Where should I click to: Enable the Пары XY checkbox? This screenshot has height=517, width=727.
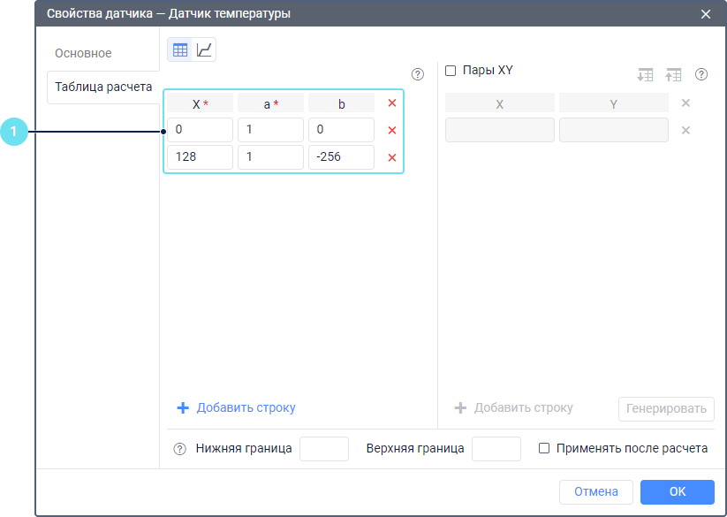click(x=451, y=71)
